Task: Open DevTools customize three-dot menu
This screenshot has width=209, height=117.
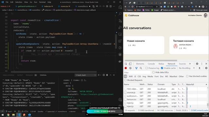Action: coord(202,64)
